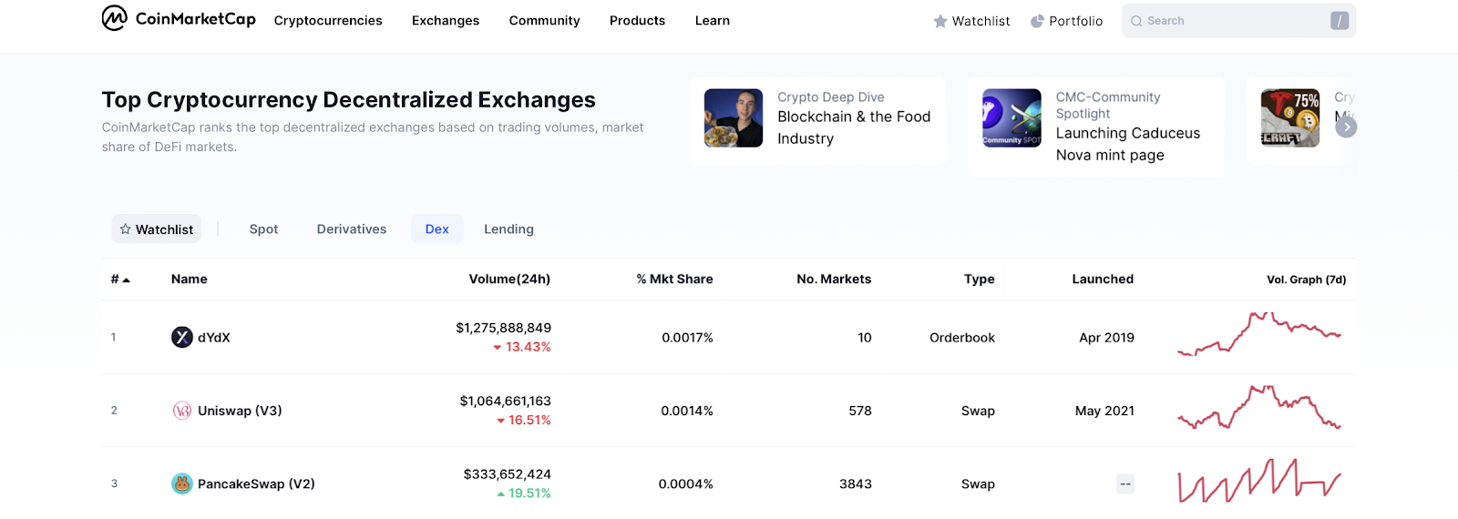Click the May 2021 launch date
This screenshot has width=1458, height=519.
(1104, 411)
